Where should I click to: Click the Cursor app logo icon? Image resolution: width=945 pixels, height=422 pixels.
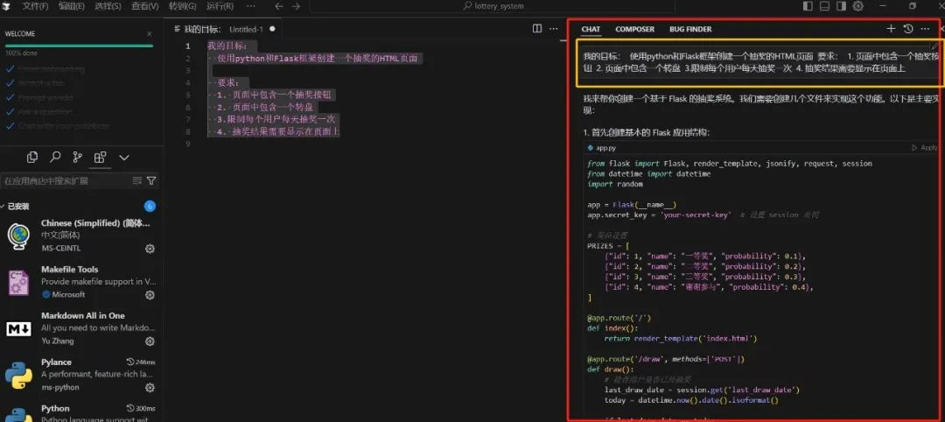7,6
